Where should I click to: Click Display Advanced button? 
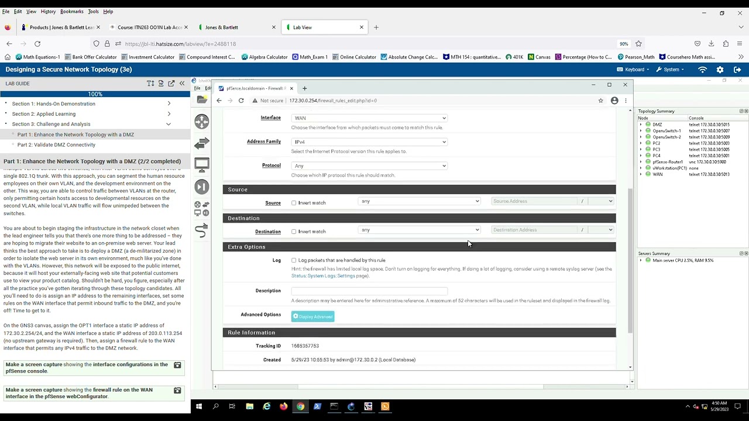pos(312,317)
